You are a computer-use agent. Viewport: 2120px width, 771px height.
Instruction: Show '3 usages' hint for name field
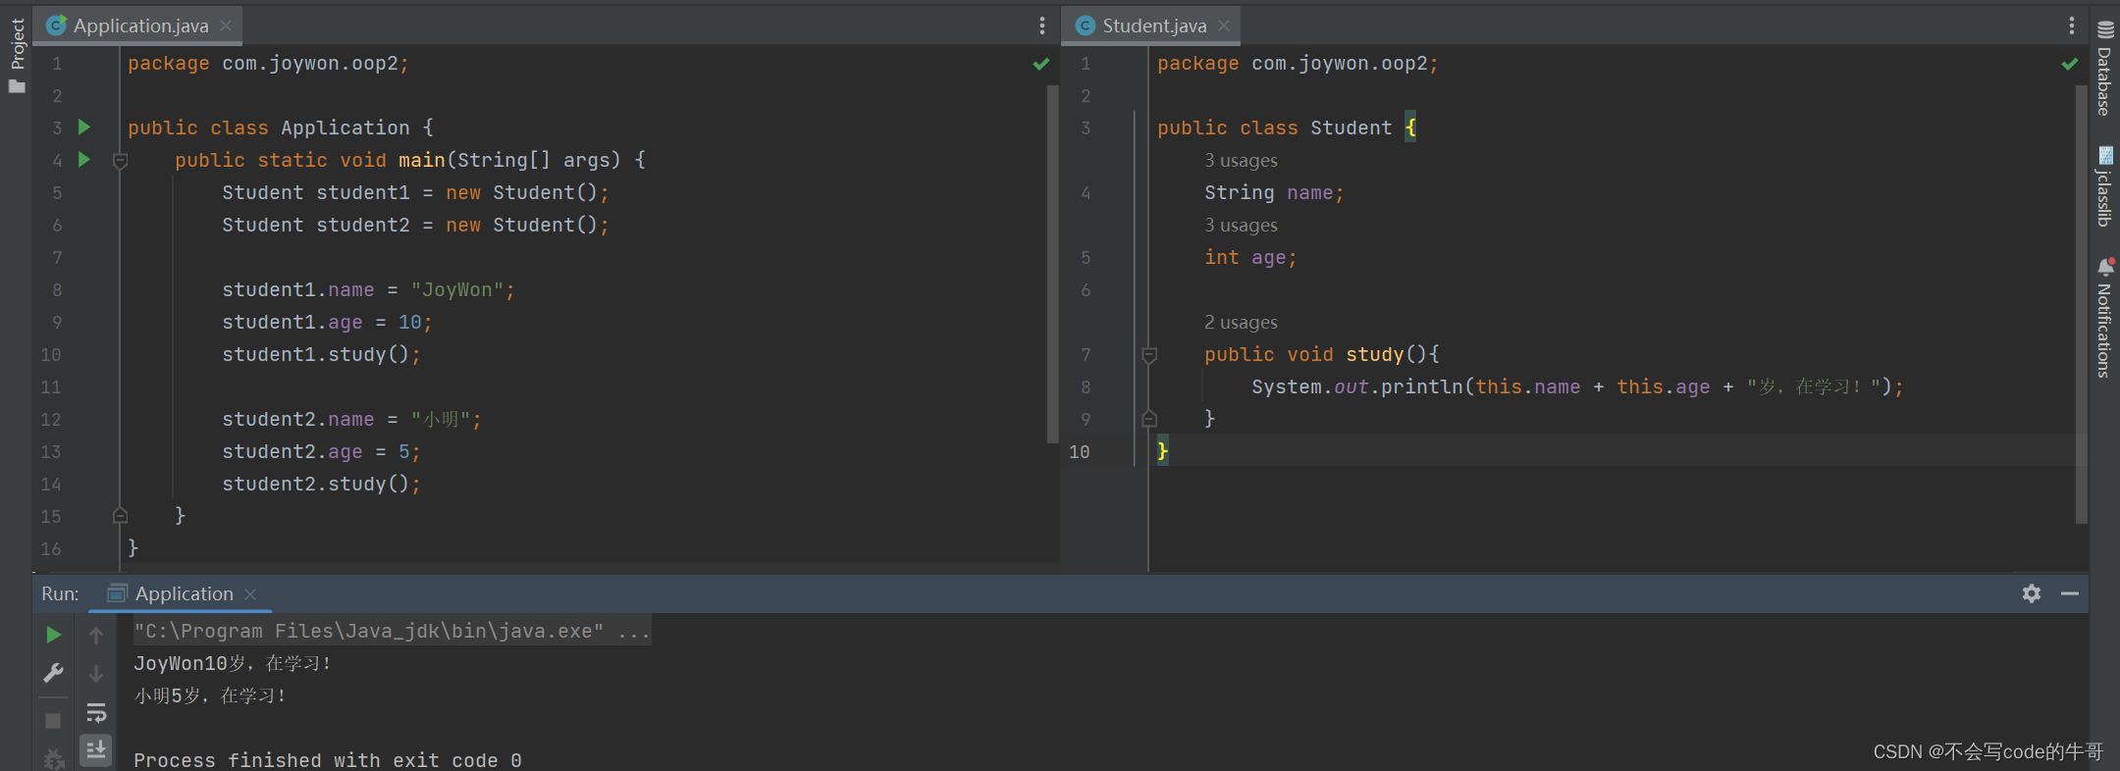1241,160
